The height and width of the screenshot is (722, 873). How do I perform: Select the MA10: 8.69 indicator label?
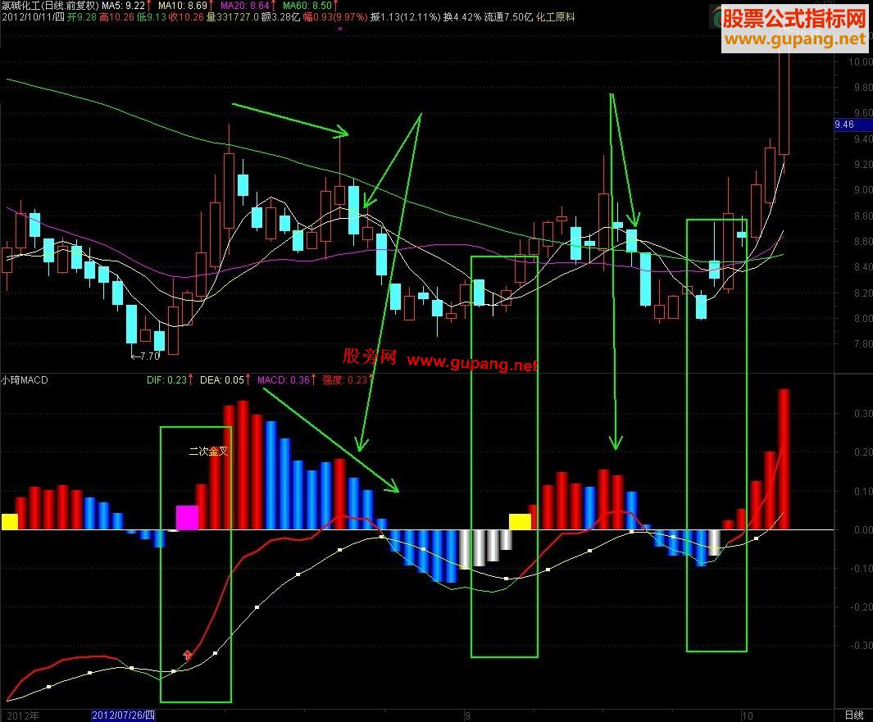click(183, 6)
